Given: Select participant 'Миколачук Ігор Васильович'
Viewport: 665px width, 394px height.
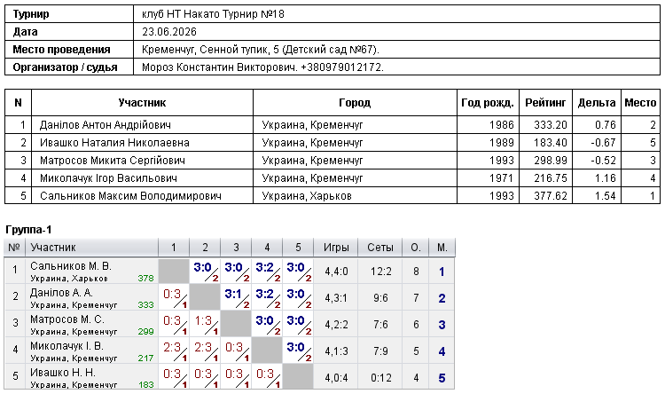Looking at the screenshot, I should pos(108,178).
